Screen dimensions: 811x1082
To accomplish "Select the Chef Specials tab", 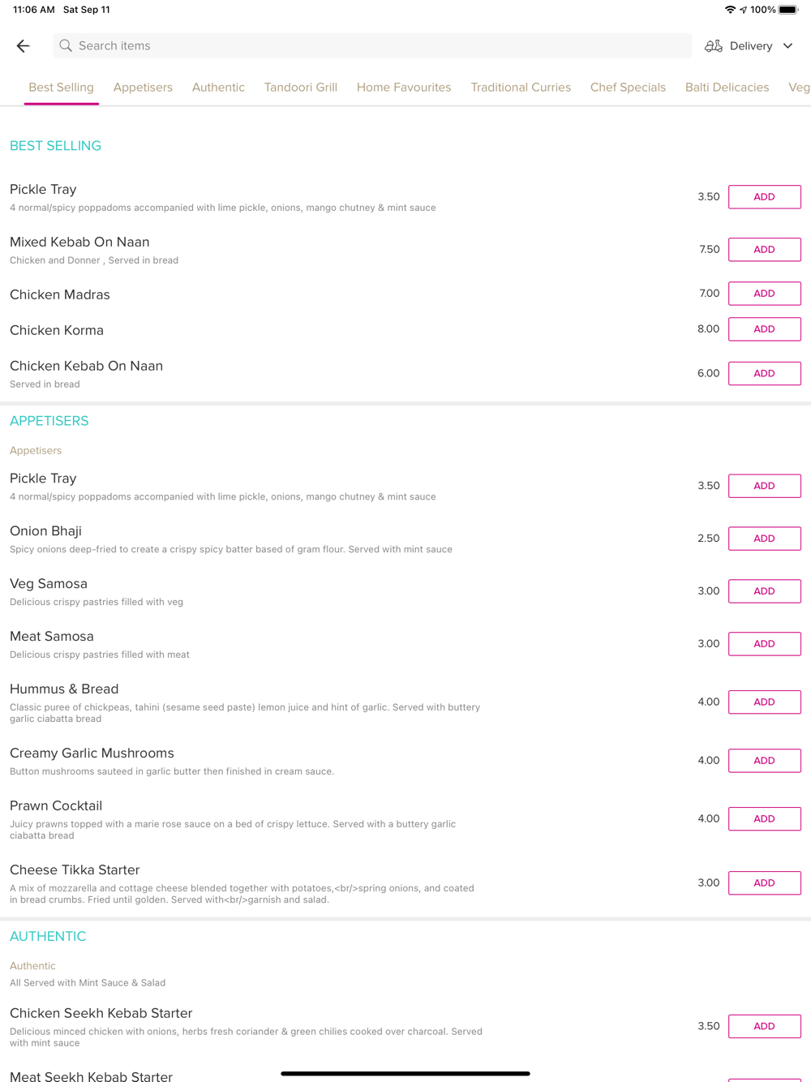I will pos(628,88).
